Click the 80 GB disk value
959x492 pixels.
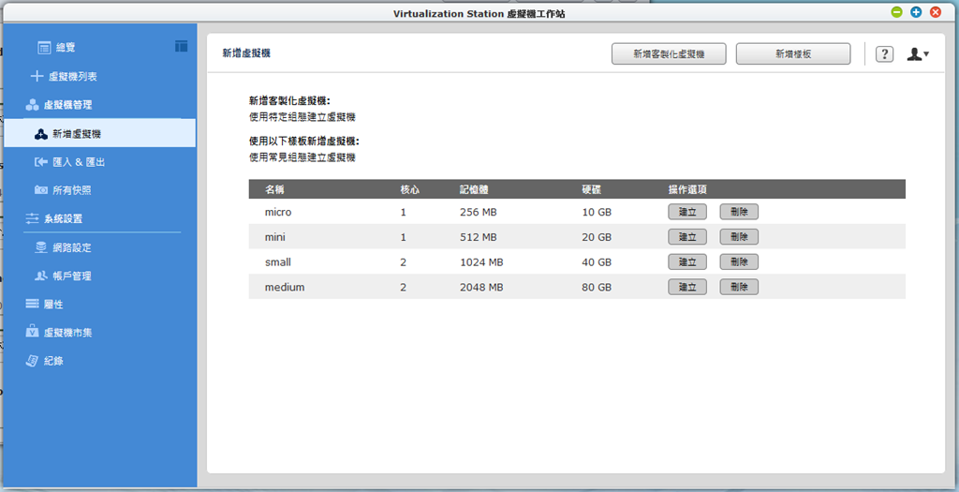[597, 287]
